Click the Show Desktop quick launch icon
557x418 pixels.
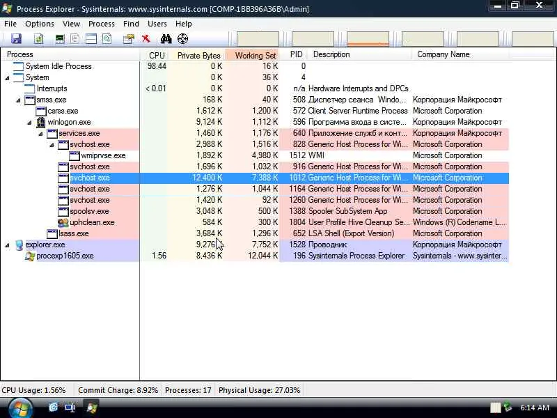[70, 407]
